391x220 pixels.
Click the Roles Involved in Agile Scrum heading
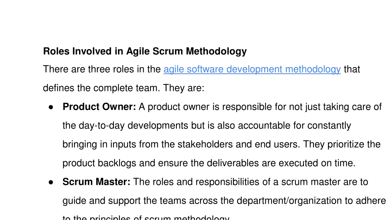click(x=145, y=51)
